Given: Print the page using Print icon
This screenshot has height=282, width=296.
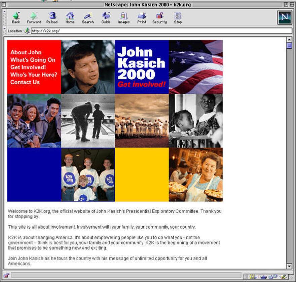Looking at the screenshot, I should (x=142, y=17).
